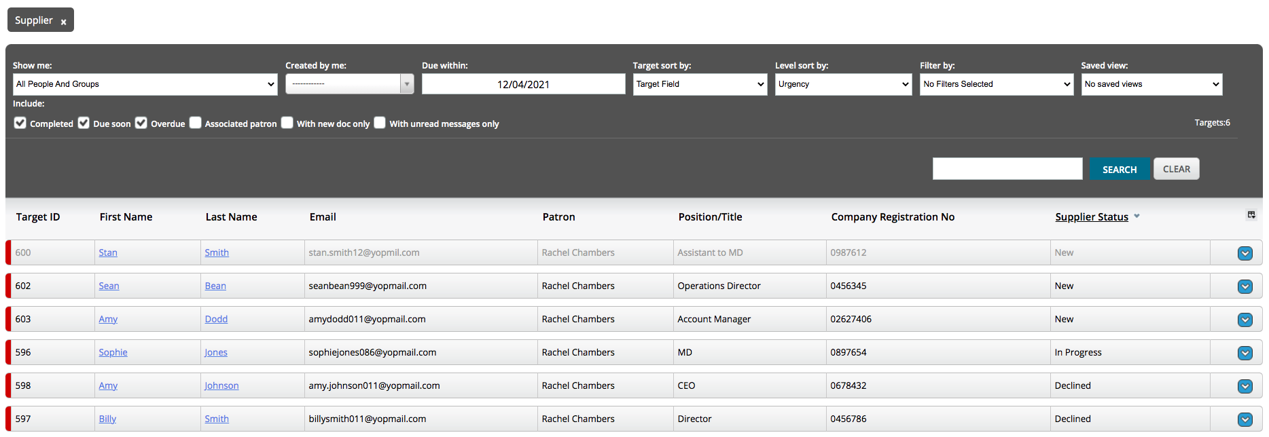
Task: Open row actions for Sean Bean 602
Action: pyautogui.click(x=1245, y=286)
